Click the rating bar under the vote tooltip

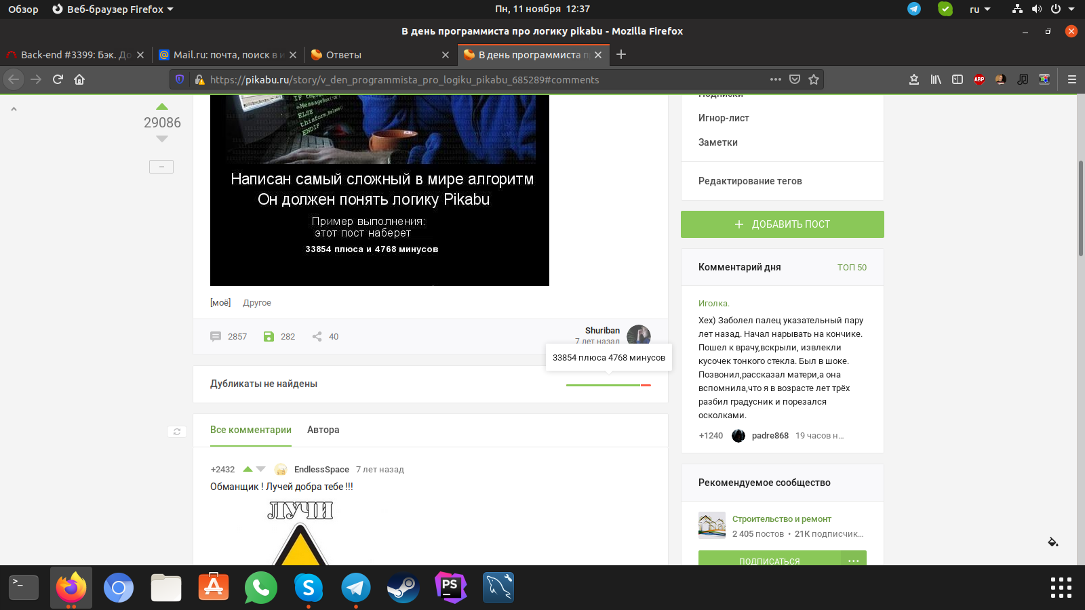tap(608, 385)
